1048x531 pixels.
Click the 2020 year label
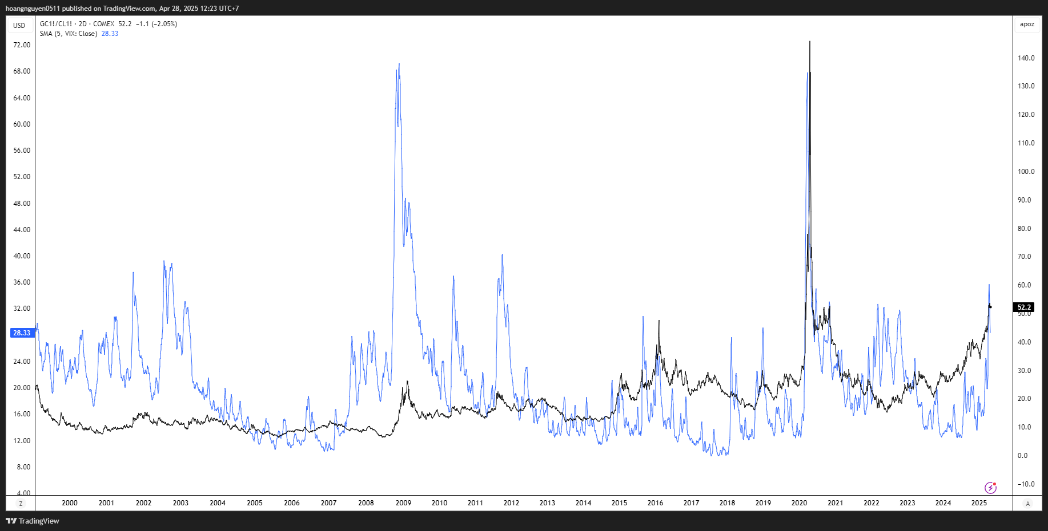coord(799,503)
